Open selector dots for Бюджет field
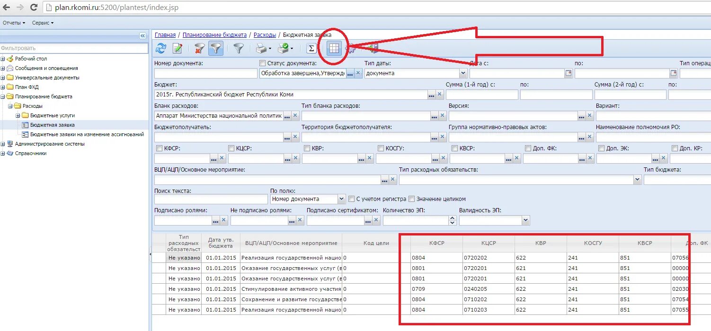 432,95
